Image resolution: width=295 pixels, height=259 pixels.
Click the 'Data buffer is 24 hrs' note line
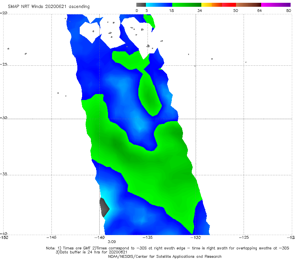point(92,252)
